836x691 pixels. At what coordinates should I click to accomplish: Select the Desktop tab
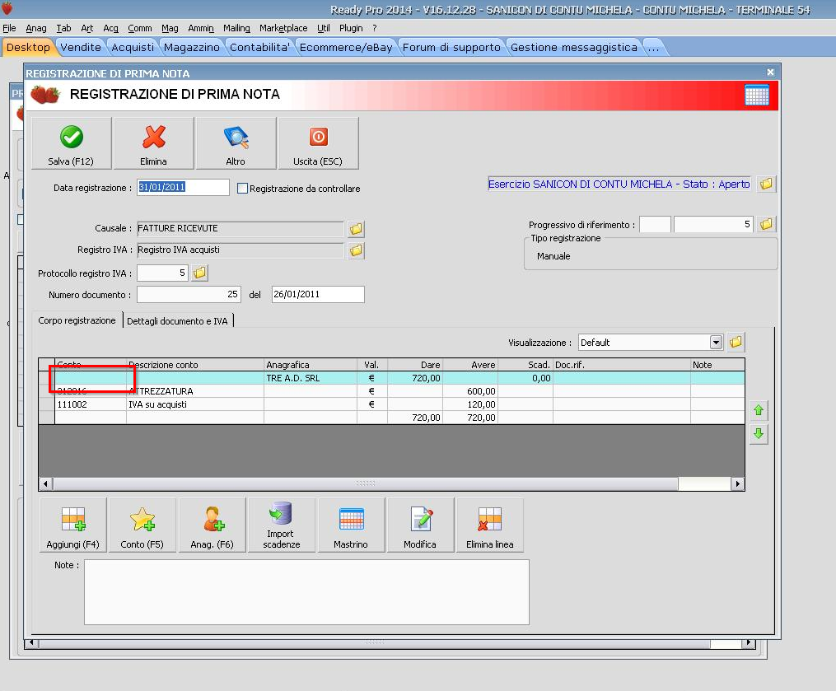tap(28, 48)
